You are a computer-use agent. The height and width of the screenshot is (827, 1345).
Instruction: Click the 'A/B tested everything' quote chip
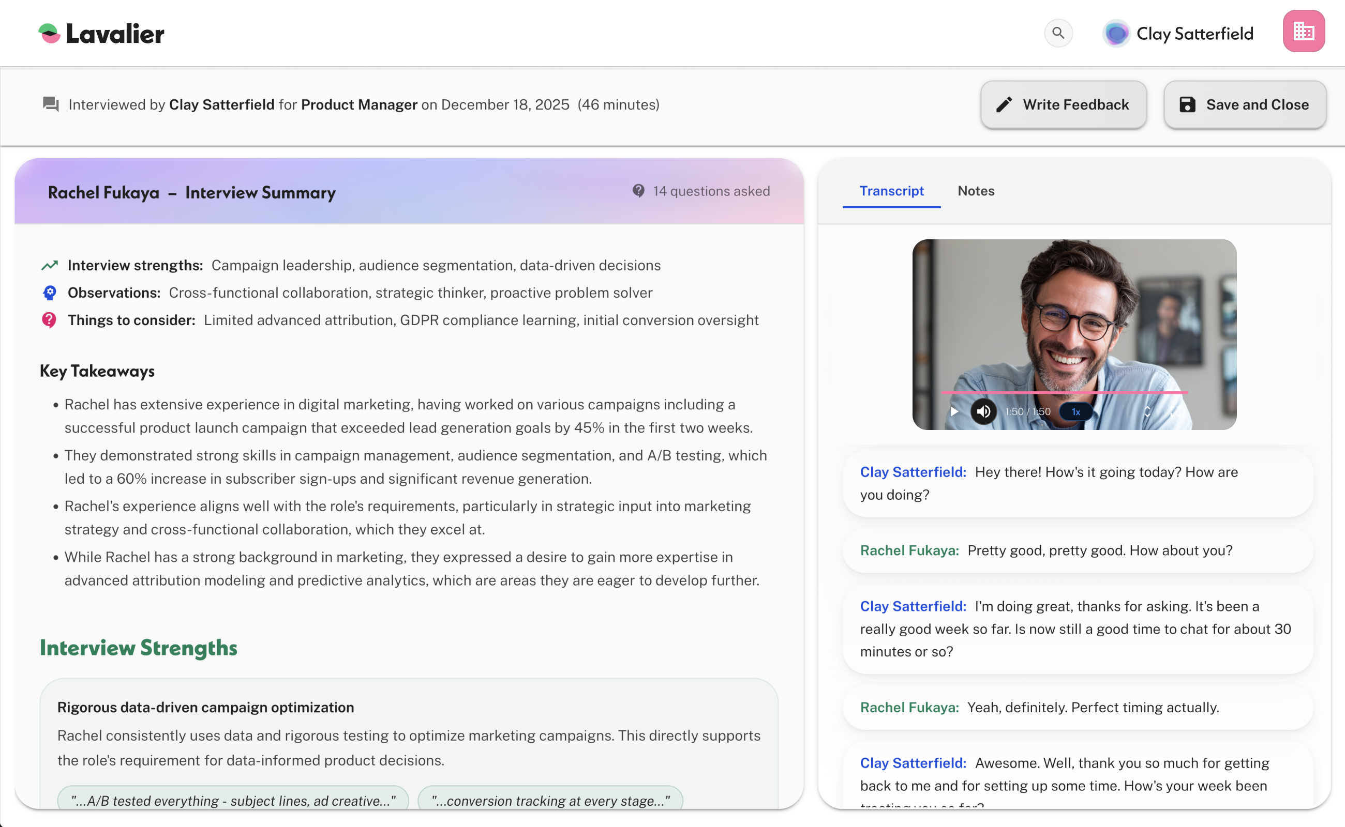(233, 800)
